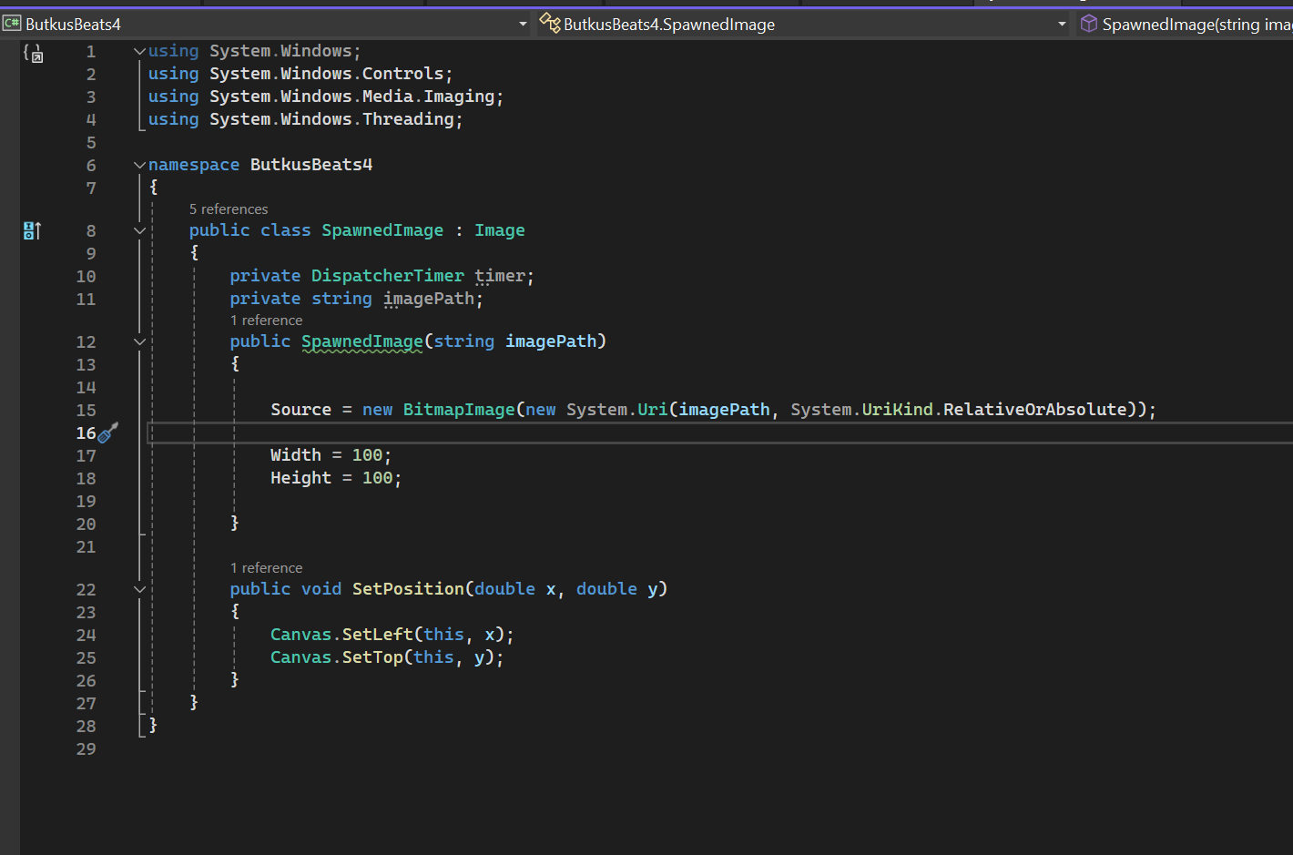Click line number 15 in the margin
The height and width of the screenshot is (855, 1293).
86,411
